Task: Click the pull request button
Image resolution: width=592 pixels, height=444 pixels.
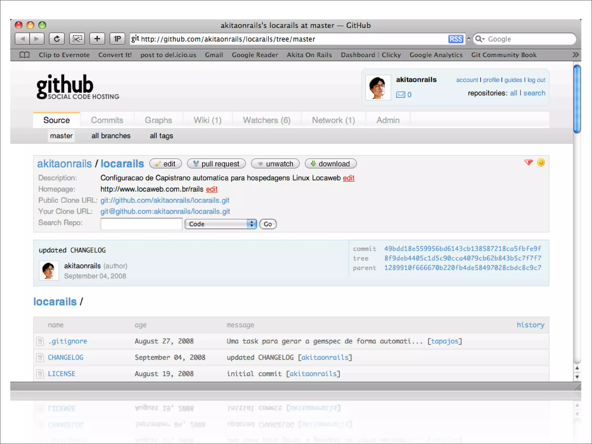Action: (216, 164)
